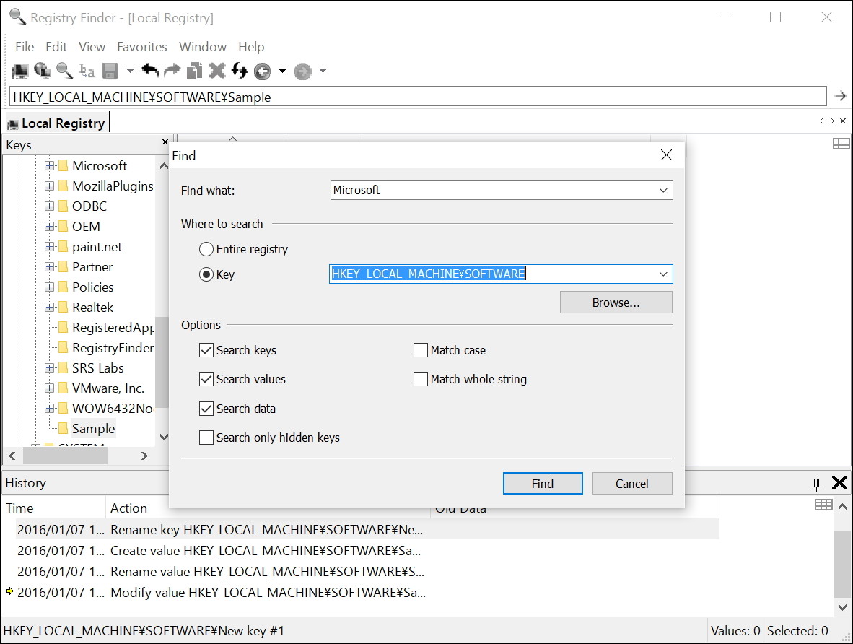Click the Save toolbar icon

(112, 70)
